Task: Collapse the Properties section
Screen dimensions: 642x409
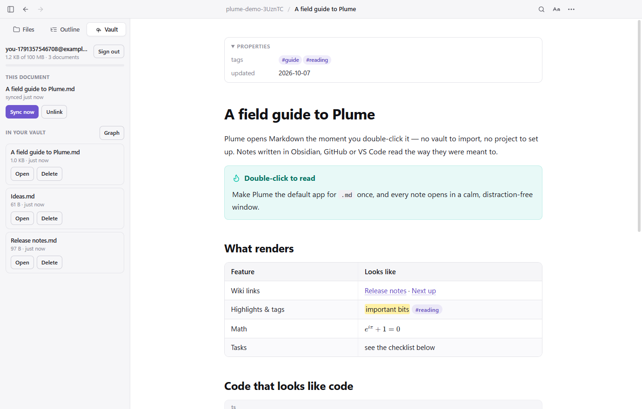Action: click(251, 46)
